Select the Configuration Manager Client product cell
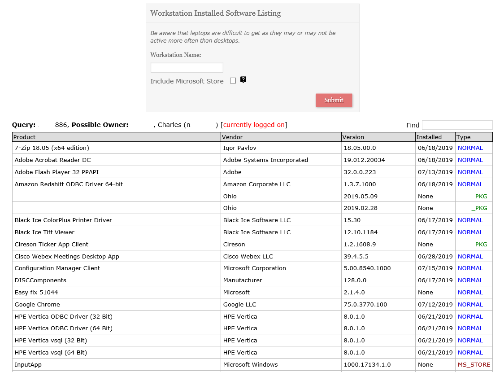Screen dimensions: 504x372 pos(57,268)
